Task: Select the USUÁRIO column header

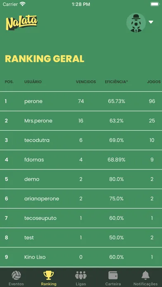Action: point(33,82)
